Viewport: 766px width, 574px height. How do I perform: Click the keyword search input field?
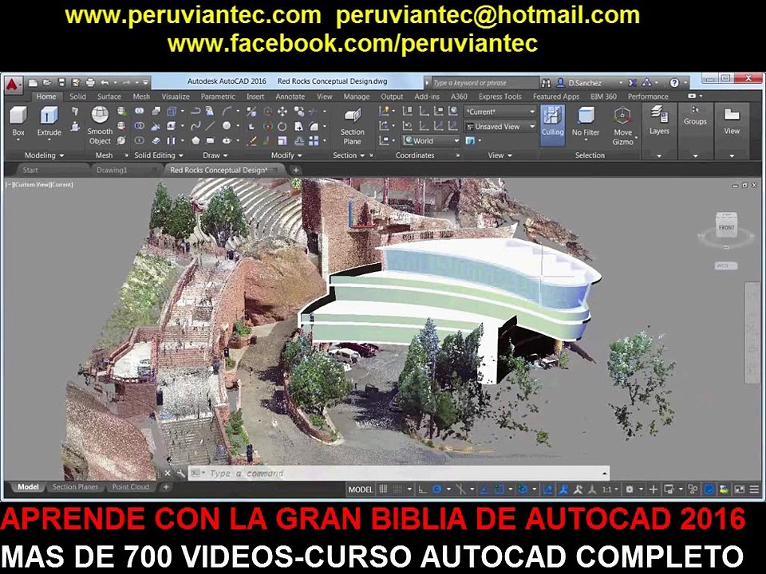(485, 83)
